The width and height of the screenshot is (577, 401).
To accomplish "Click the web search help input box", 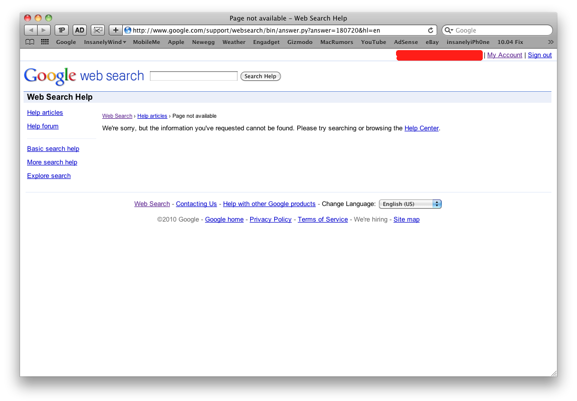I will [194, 76].
